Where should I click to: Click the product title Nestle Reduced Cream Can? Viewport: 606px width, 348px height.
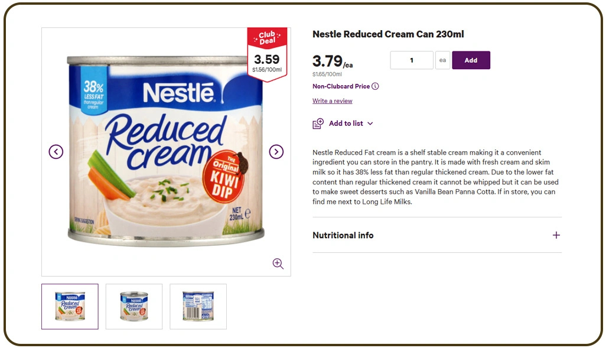point(389,34)
